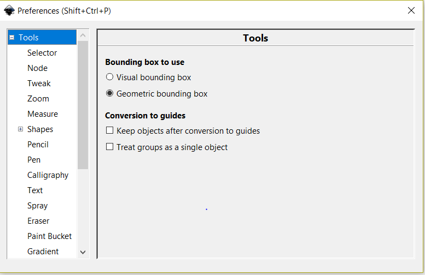Open Tweak tool preferences
425x275 pixels.
click(x=39, y=83)
